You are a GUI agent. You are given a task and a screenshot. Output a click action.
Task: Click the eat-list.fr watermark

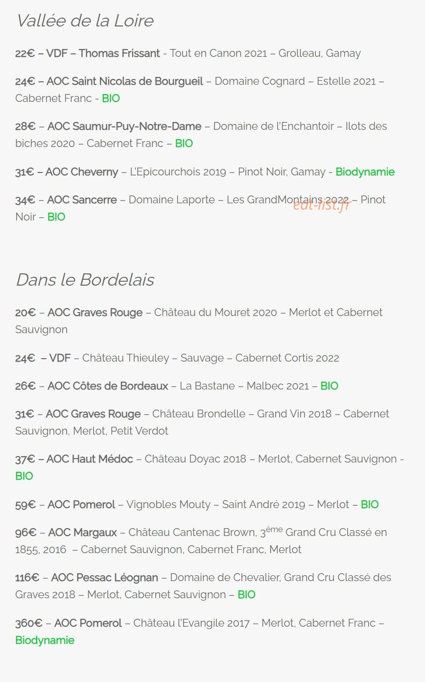(x=322, y=204)
